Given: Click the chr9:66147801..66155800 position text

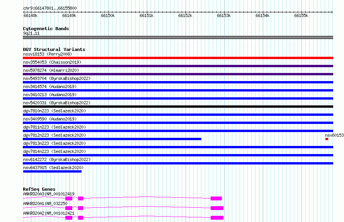Looking at the screenshot, I should click(x=50, y=8).
